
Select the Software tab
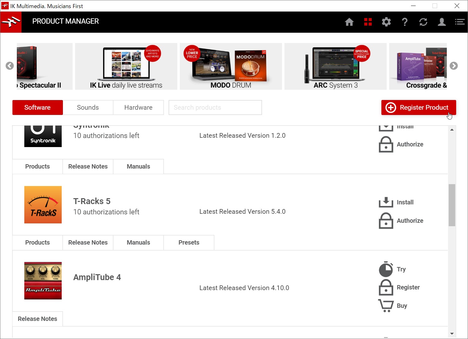[x=37, y=107]
